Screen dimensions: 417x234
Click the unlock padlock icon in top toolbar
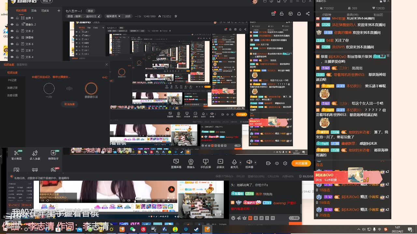tap(282, 14)
